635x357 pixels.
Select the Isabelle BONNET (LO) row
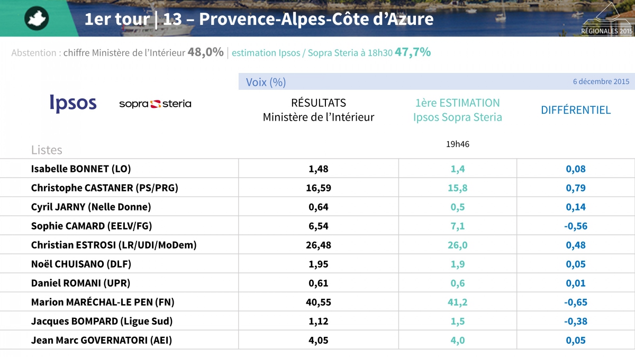pos(317,169)
